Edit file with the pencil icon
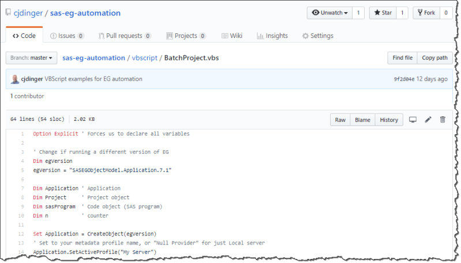The width and height of the screenshot is (461, 263). [x=428, y=120]
